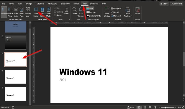
Task: Choose Fit to Window
Action: click(81, 12)
